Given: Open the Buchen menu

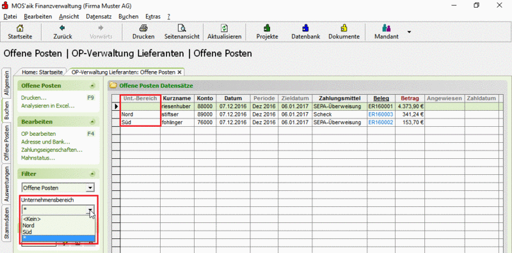Looking at the screenshot, I should 129,17.
